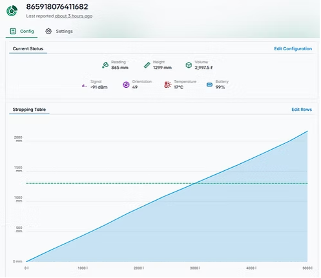Switch to the Settings tab

coord(59,32)
